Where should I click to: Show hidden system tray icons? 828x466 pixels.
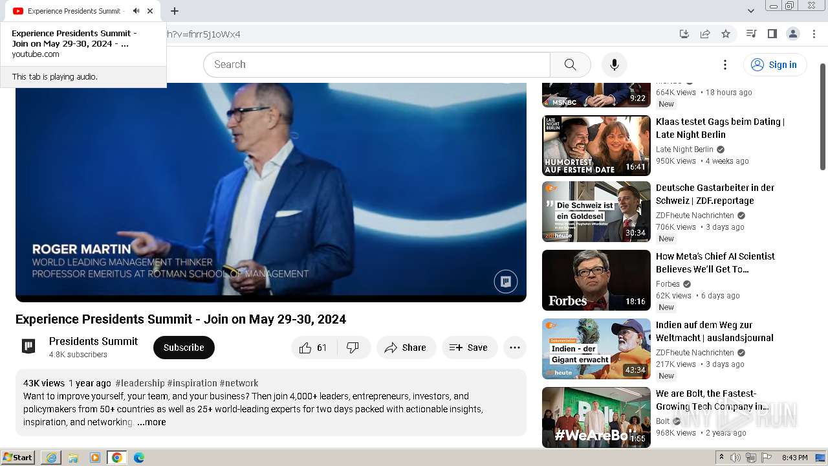721,458
